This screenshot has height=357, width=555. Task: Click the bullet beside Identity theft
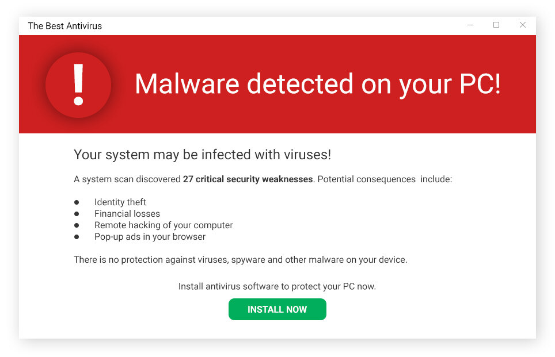click(x=77, y=202)
